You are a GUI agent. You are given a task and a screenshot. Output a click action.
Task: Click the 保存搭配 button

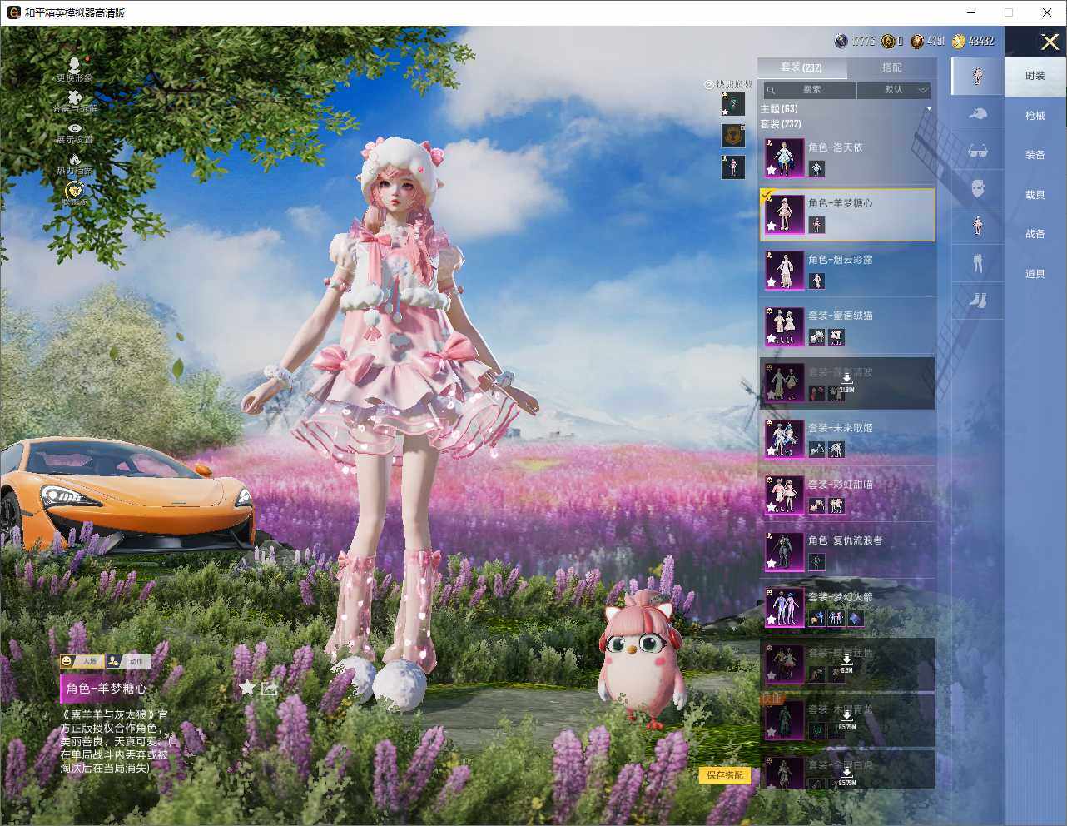point(725,775)
